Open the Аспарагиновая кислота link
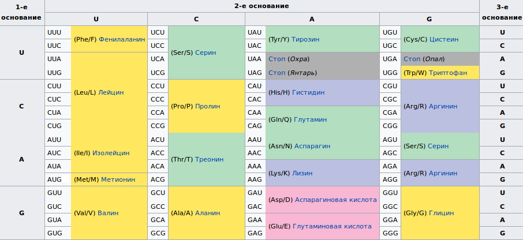Viewport: 523px width, 240px height. [336, 200]
